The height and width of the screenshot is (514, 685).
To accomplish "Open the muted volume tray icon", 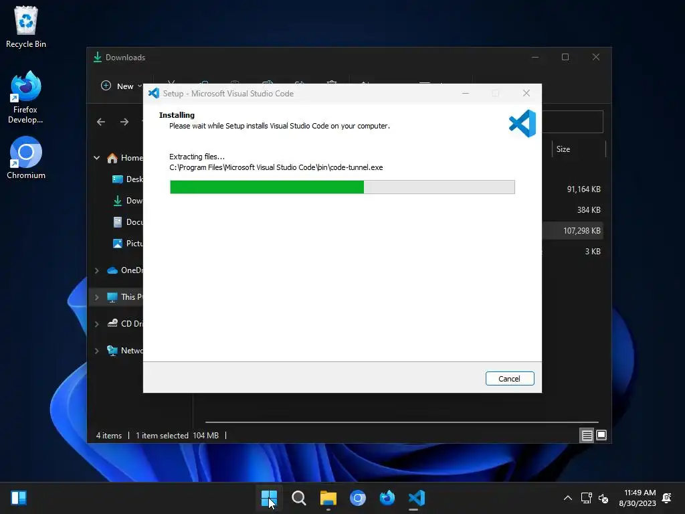I will coord(603,498).
